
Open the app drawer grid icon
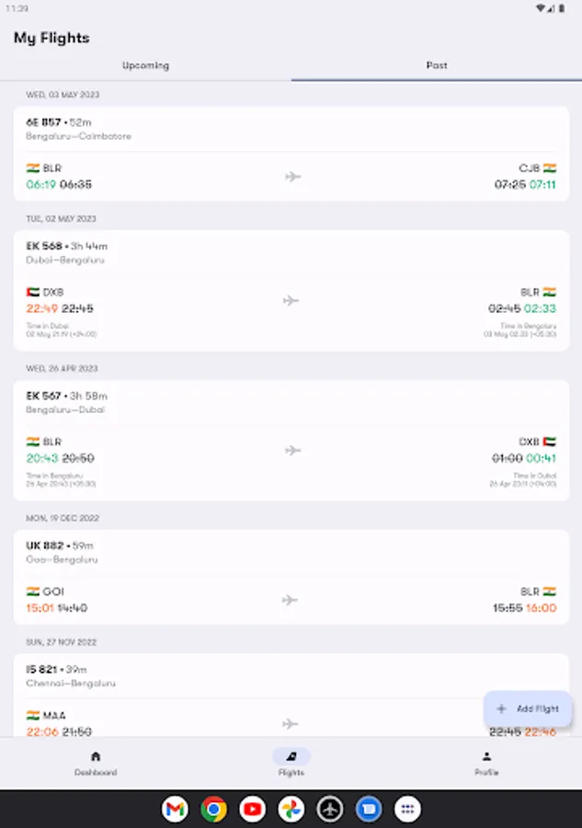point(407,809)
